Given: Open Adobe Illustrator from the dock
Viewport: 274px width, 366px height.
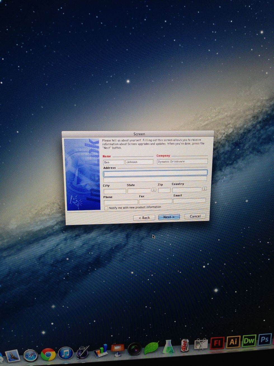Looking at the screenshot, I should point(233,342).
